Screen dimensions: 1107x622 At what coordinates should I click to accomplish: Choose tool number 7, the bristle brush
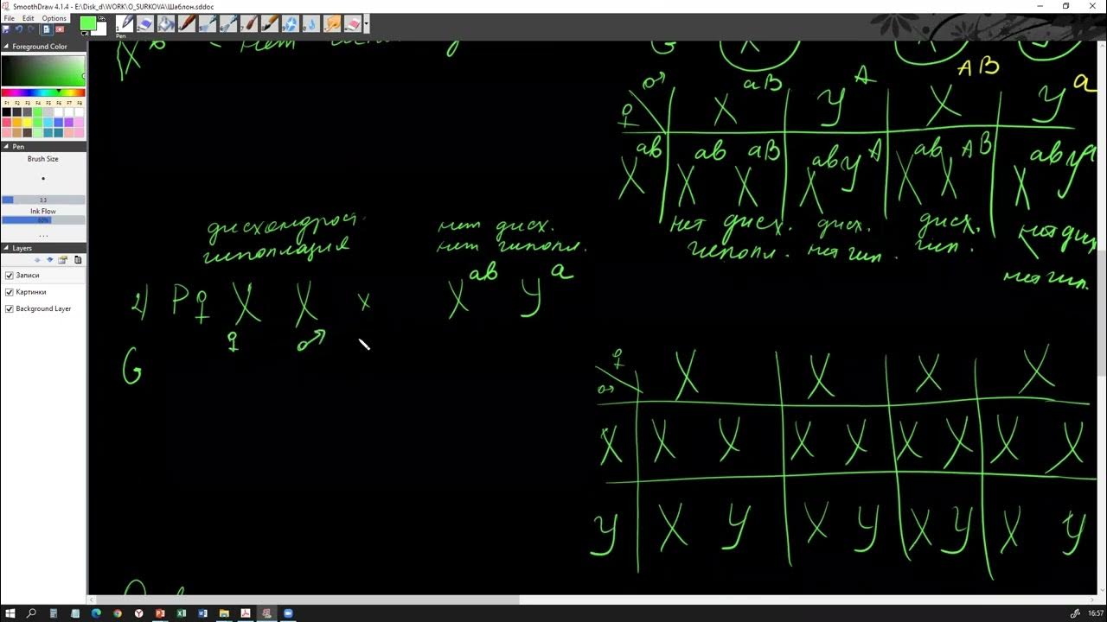(x=249, y=23)
